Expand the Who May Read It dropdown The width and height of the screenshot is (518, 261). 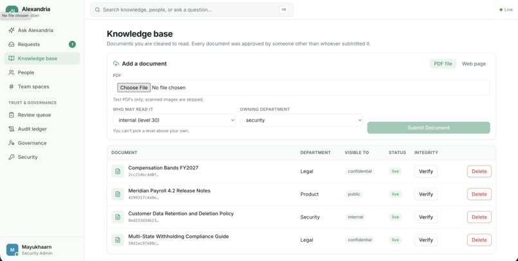tap(174, 121)
